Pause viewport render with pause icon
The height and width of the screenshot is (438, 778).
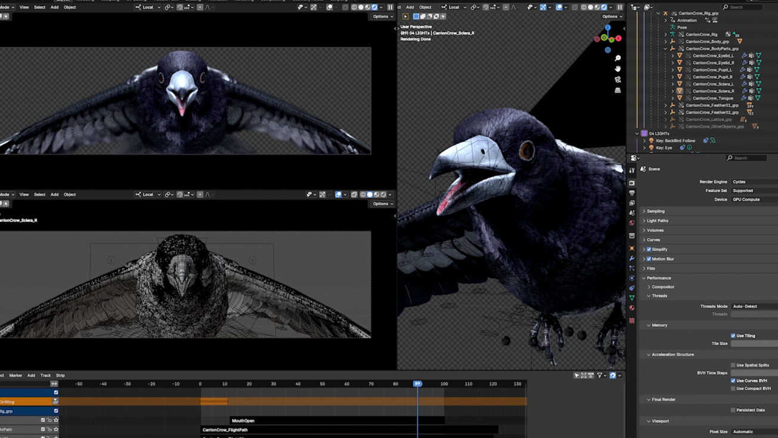click(x=620, y=7)
